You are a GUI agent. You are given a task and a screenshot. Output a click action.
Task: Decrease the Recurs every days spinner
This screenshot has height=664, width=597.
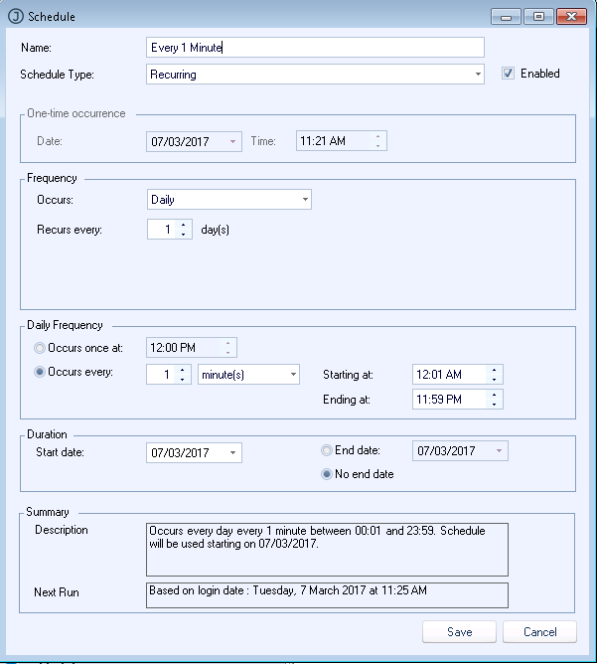click(184, 235)
